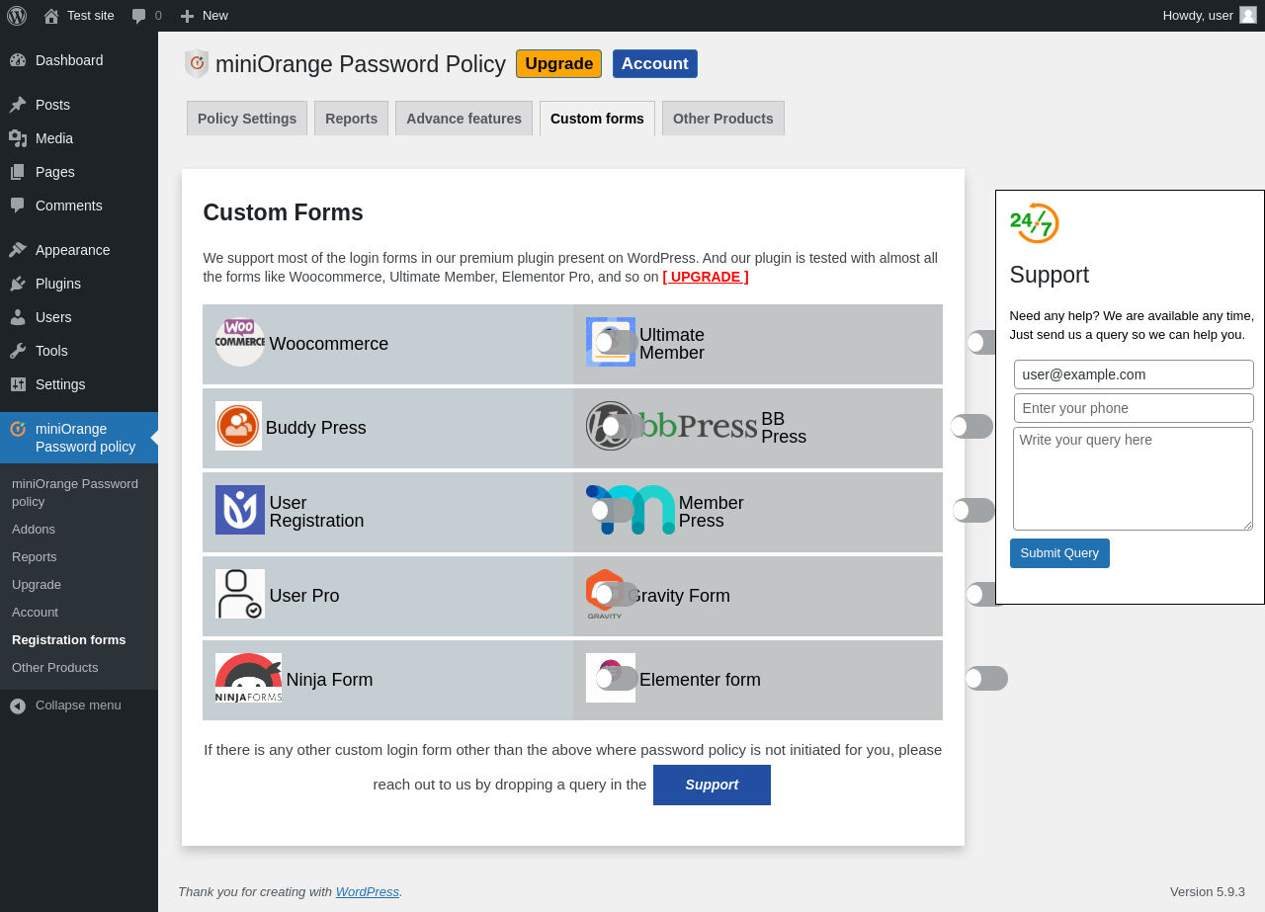
Task: Toggle the switch overlapping Elementer form icon
Action: 617,679
